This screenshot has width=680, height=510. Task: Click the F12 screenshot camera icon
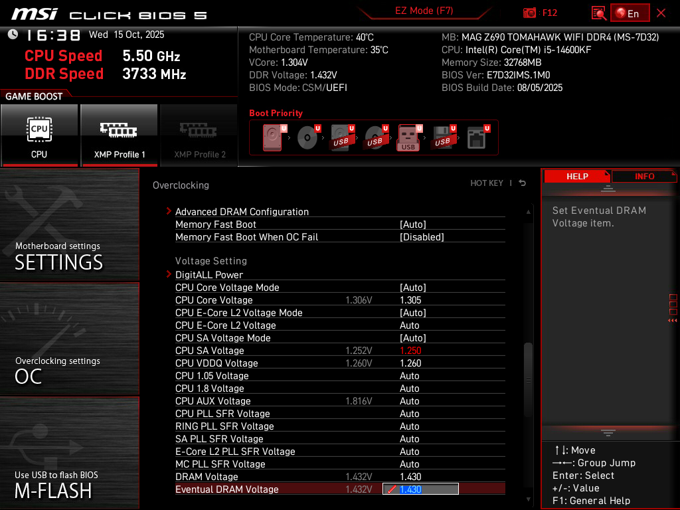click(x=529, y=13)
